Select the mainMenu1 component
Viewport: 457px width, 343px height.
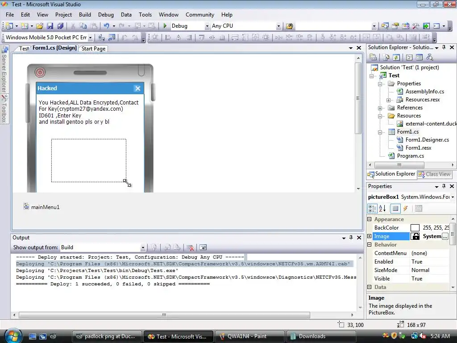42,207
